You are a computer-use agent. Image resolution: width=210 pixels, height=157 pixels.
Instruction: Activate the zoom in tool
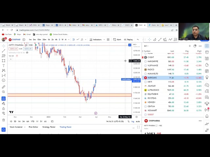(x=4, y=92)
